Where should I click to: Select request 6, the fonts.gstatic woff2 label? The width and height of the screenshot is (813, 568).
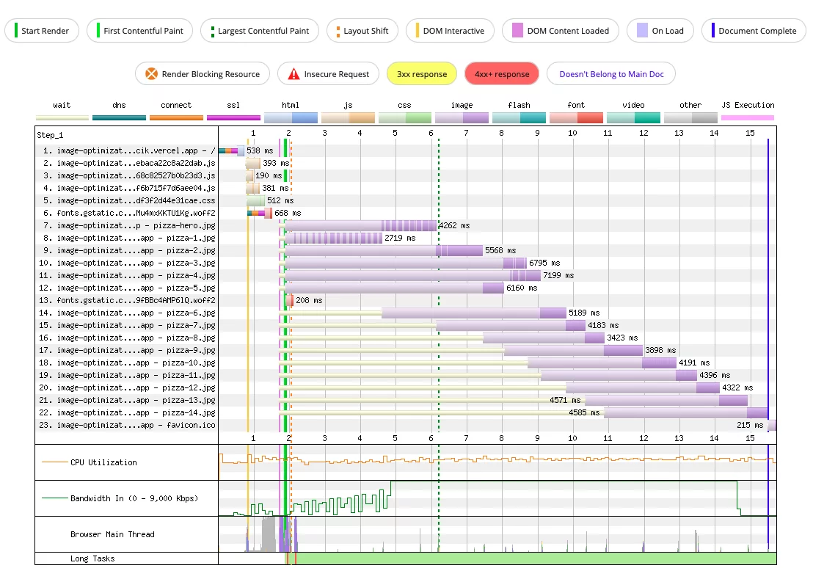[x=128, y=213]
